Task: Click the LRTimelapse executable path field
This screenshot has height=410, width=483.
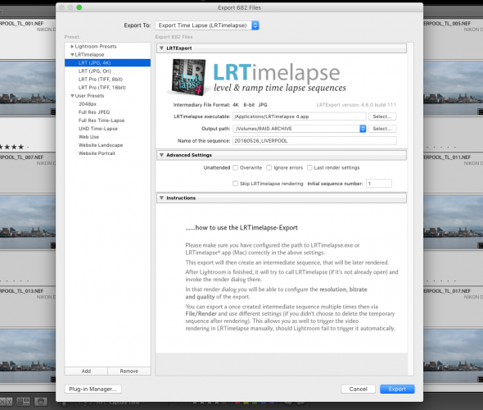Action: click(300, 116)
